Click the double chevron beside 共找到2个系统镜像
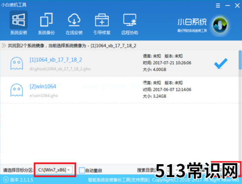This screenshot has height=184, width=242. (4, 46)
